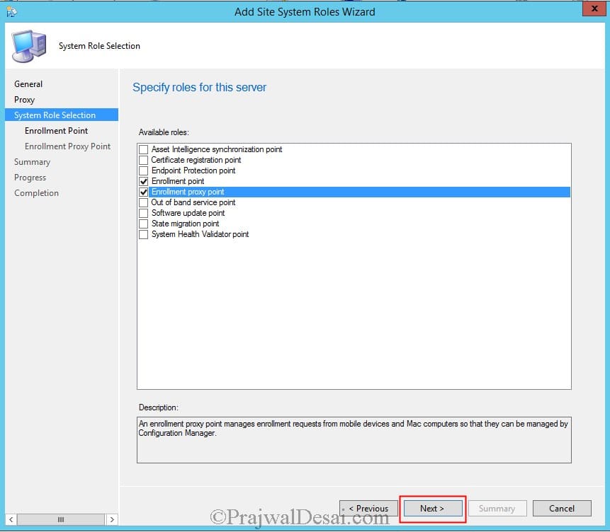Select the Completion step in sidebar
The width and height of the screenshot is (610, 532).
(37, 193)
